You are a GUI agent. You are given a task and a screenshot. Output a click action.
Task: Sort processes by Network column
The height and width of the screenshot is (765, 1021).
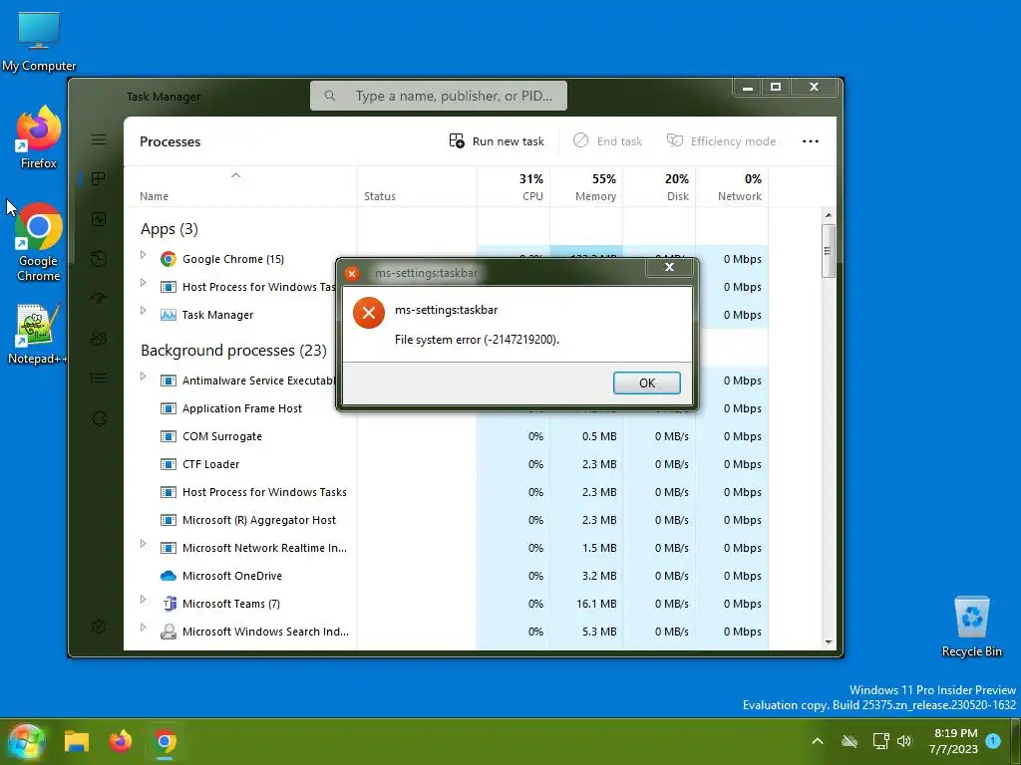[x=732, y=186]
